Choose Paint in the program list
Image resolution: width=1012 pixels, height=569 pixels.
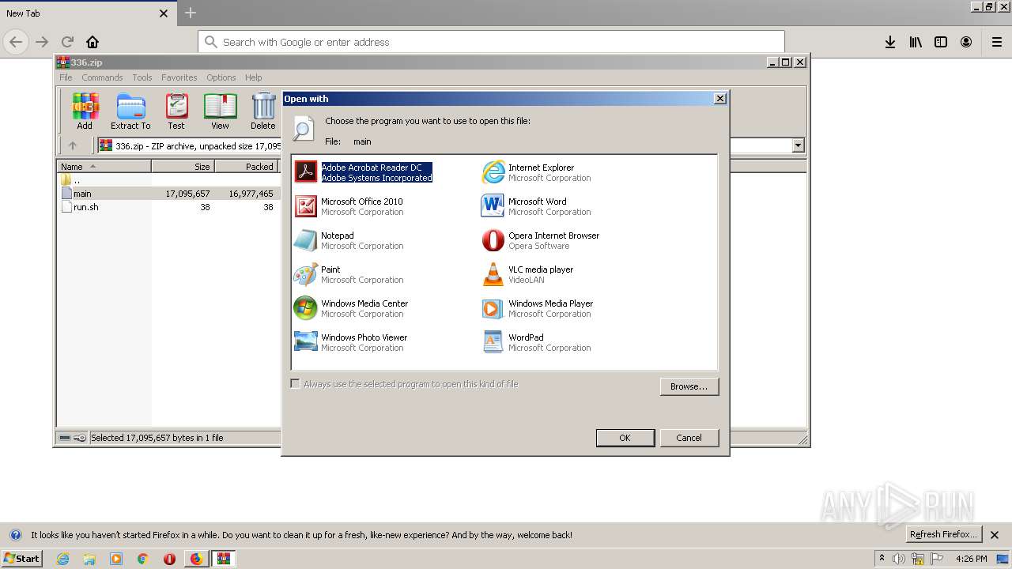click(349, 274)
